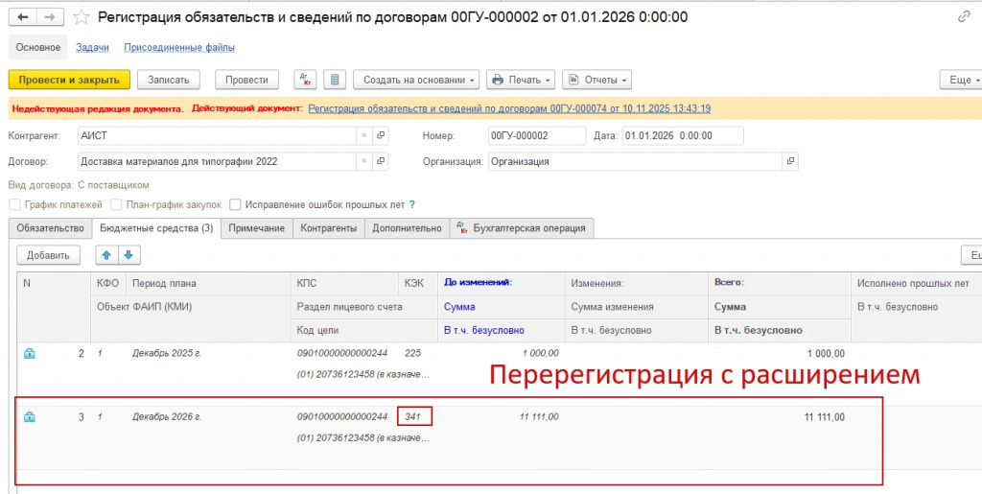Select КЭК cell 341 in row 3
The image size is (982, 494).
pyautogui.click(x=414, y=416)
